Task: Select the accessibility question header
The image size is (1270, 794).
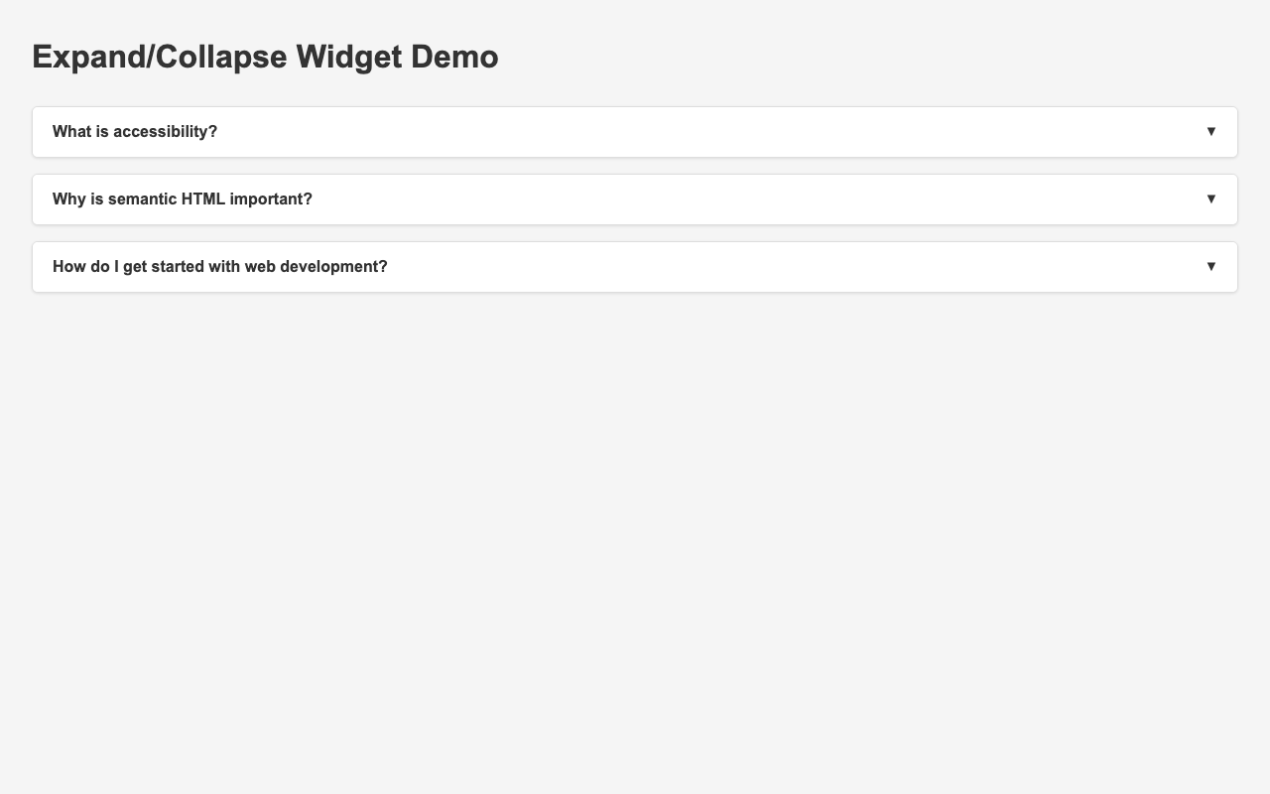Action: [135, 131]
